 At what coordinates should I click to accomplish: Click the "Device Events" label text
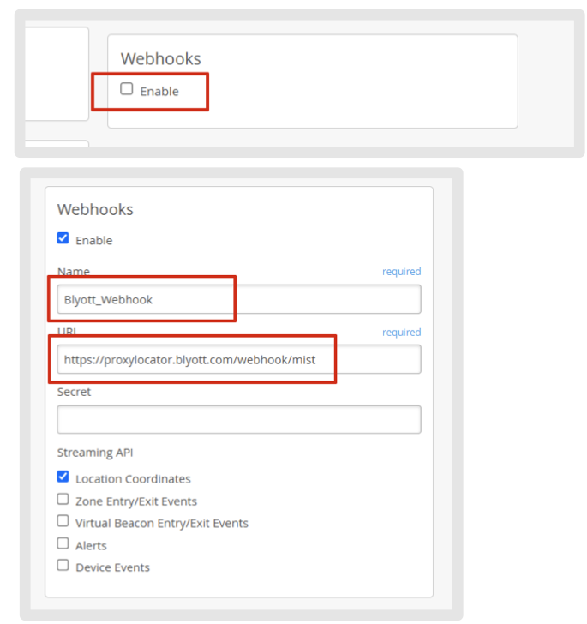(x=112, y=567)
